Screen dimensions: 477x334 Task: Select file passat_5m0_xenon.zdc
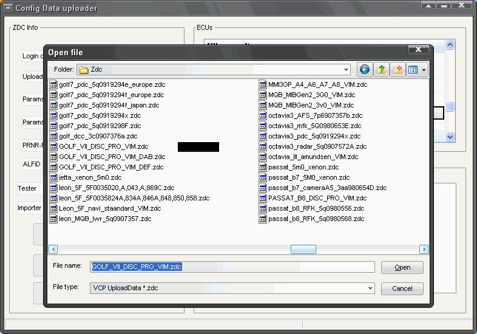coord(303,168)
